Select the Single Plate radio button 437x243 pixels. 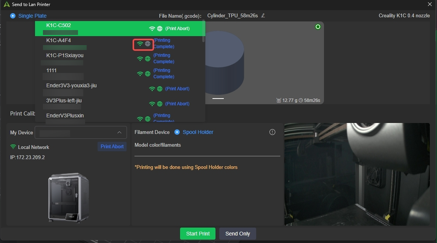[x=13, y=16]
